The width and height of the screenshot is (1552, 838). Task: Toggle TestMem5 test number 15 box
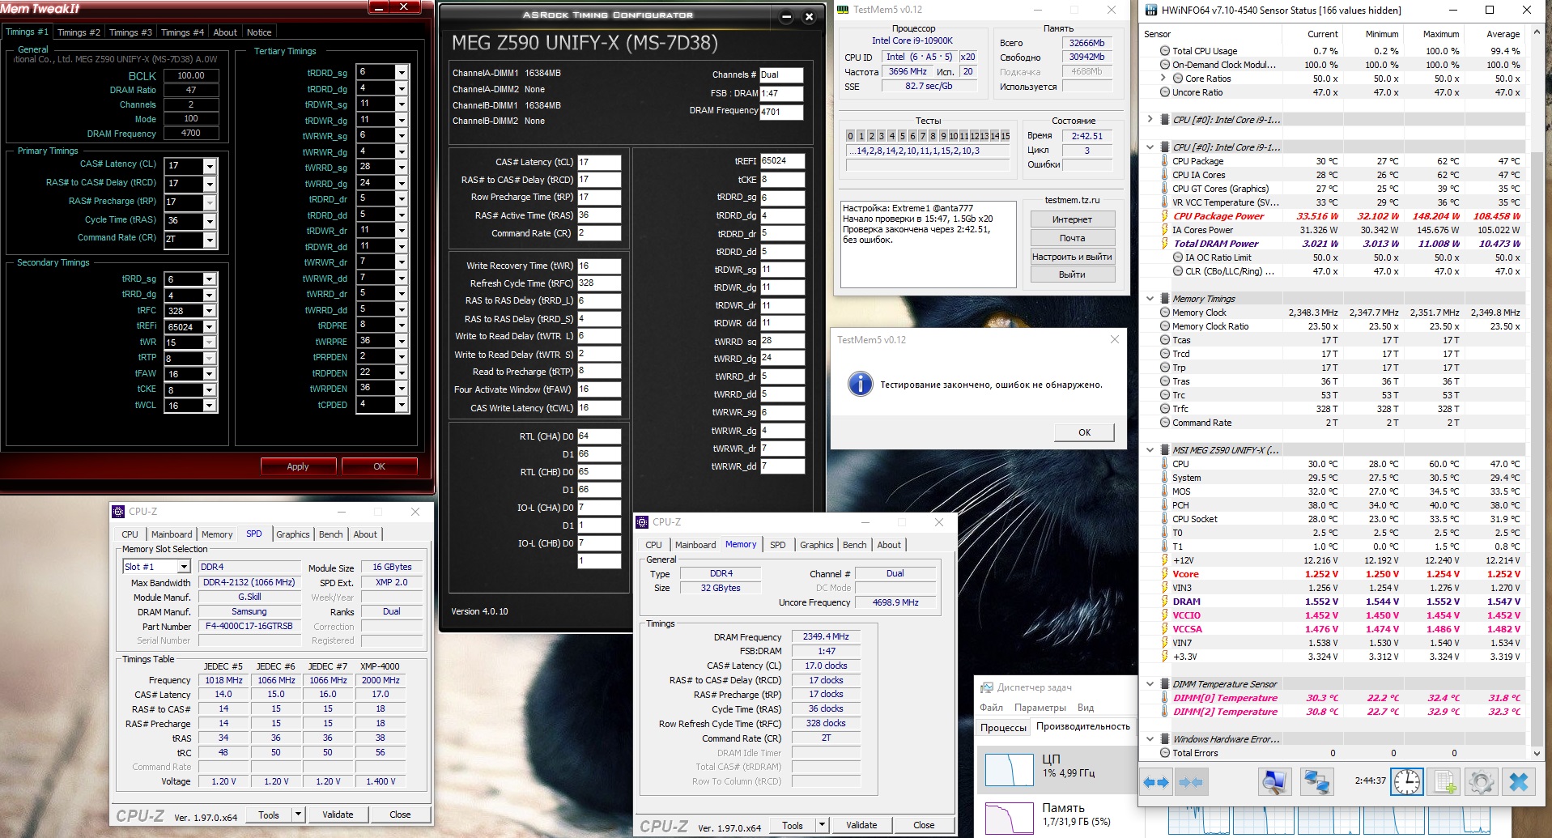(x=1005, y=136)
